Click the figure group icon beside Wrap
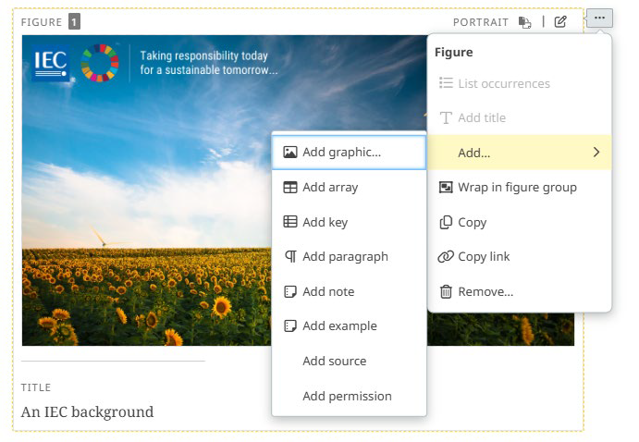This screenshot has width=639, height=442. [446, 188]
